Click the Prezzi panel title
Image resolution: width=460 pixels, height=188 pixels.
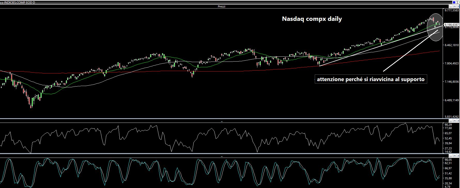pyautogui.click(x=221, y=6)
